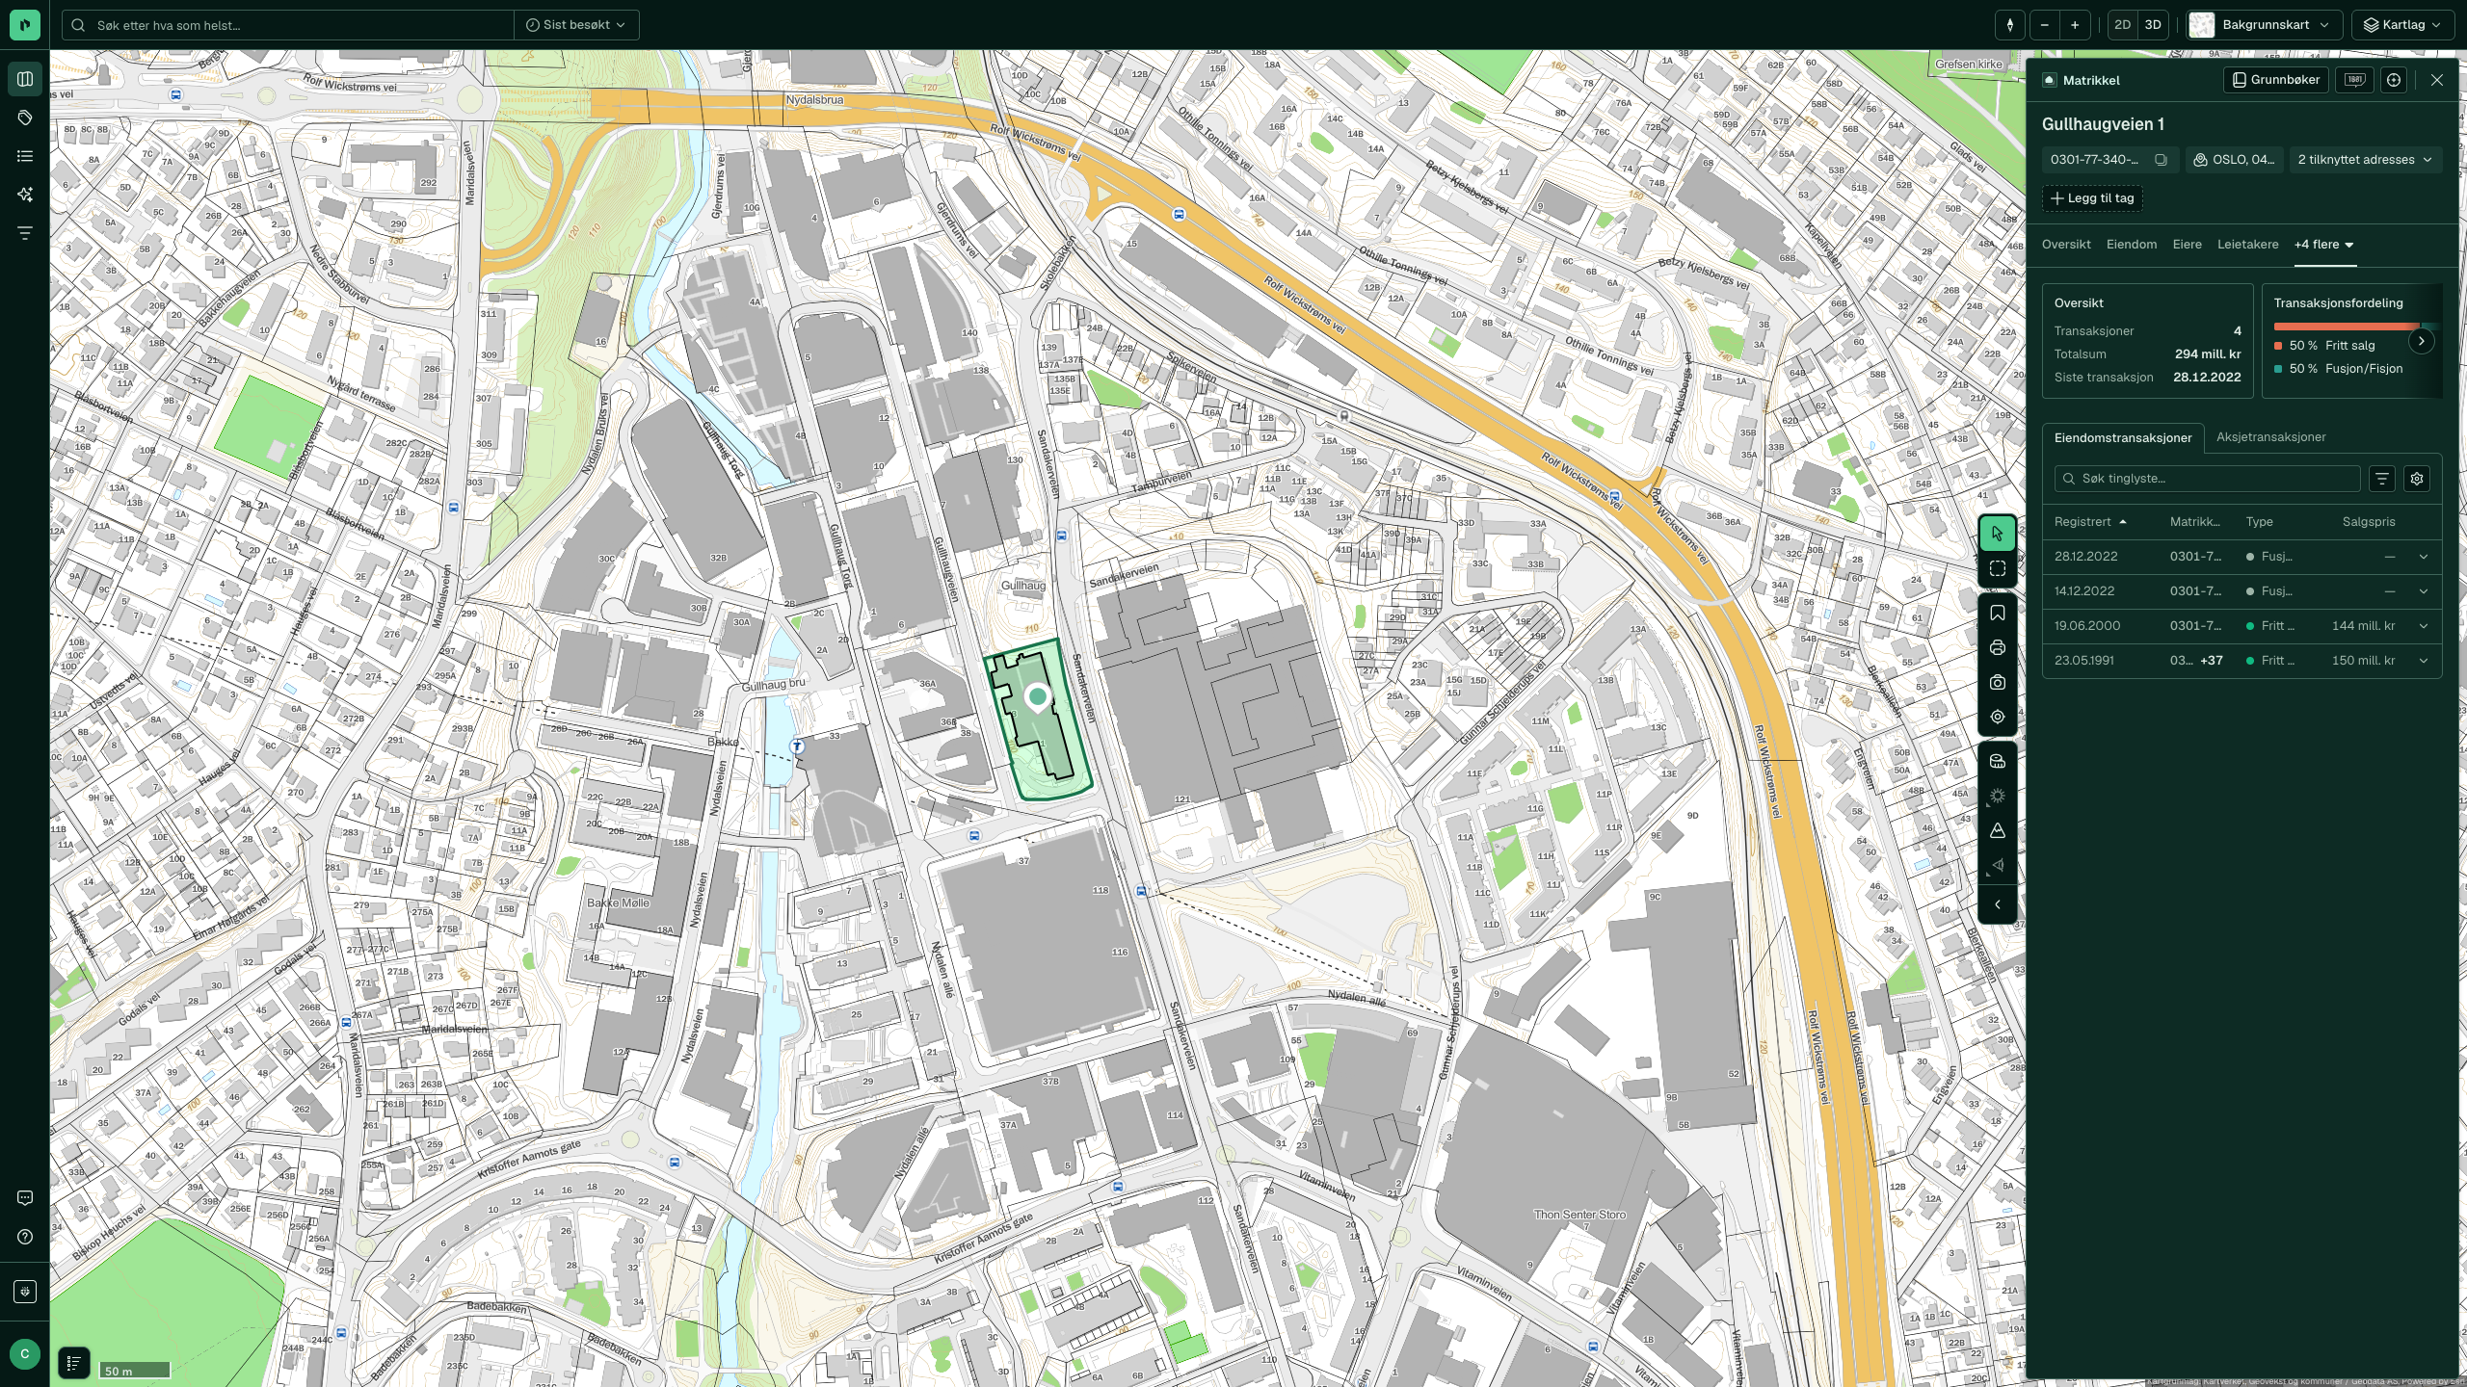Open the list view icon in left sidebar

[25, 156]
